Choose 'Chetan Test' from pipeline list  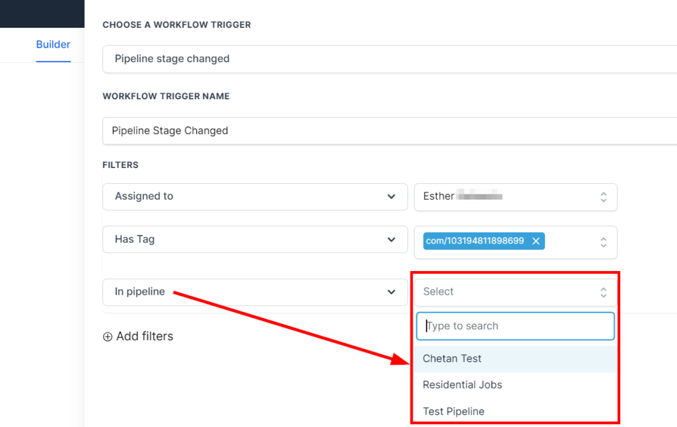tap(452, 359)
